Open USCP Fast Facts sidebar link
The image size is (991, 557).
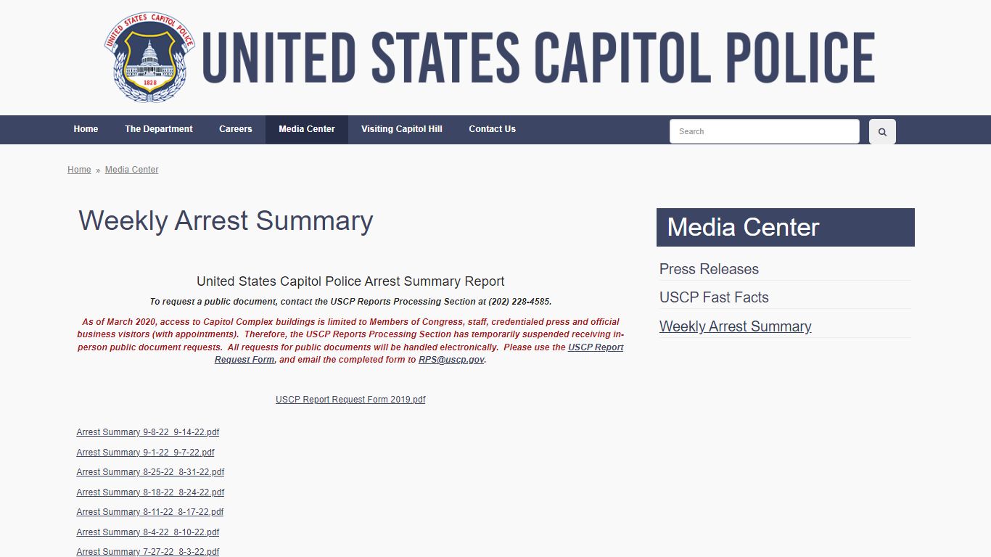tap(714, 297)
